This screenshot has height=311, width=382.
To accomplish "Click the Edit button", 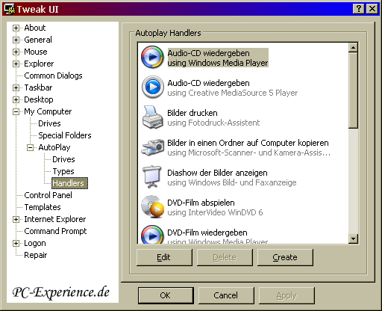I will tap(164, 257).
